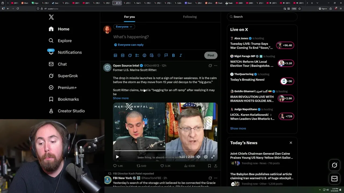Add a poll to the post

click(x=137, y=55)
